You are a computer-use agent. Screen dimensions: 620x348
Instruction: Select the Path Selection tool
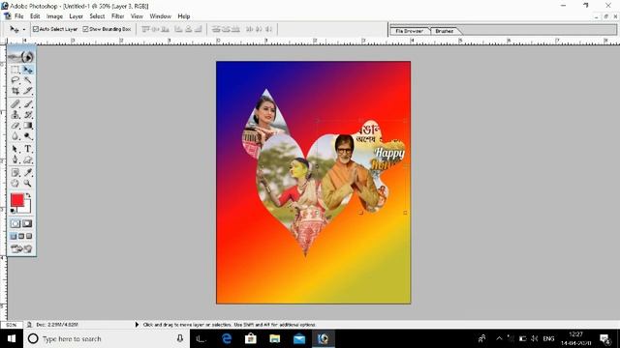[15, 149]
